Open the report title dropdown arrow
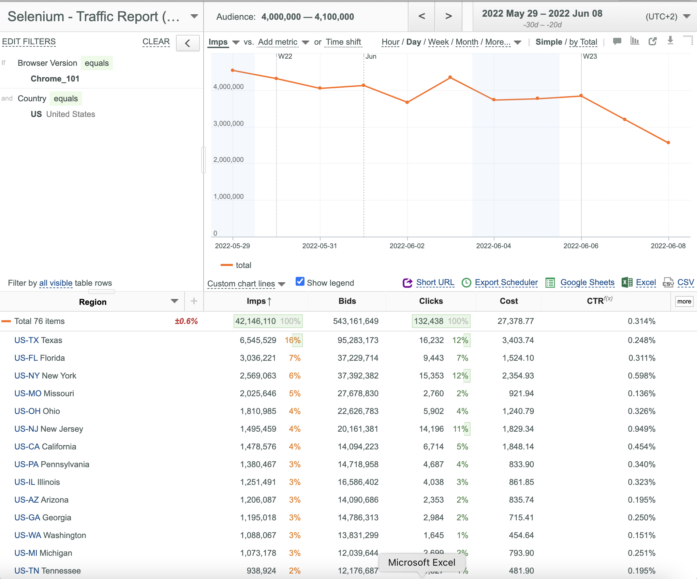 [194, 16]
